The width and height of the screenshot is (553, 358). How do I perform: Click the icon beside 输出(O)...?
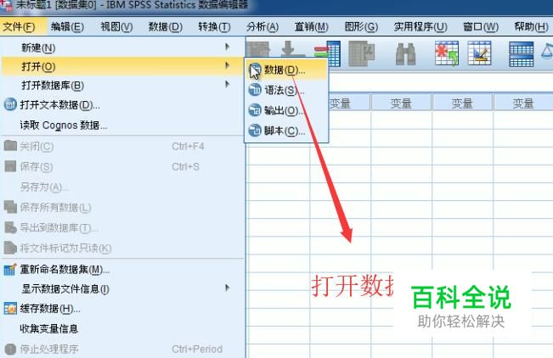255,110
